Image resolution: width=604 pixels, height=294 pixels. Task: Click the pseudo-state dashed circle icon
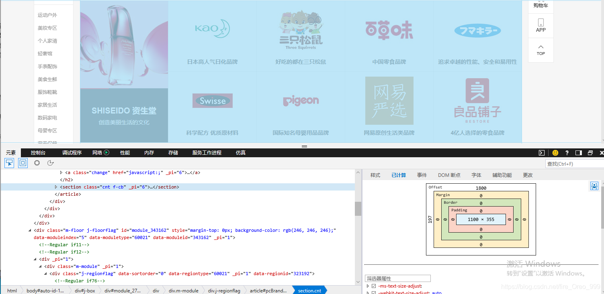pyautogui.click(x=51, y=163)
